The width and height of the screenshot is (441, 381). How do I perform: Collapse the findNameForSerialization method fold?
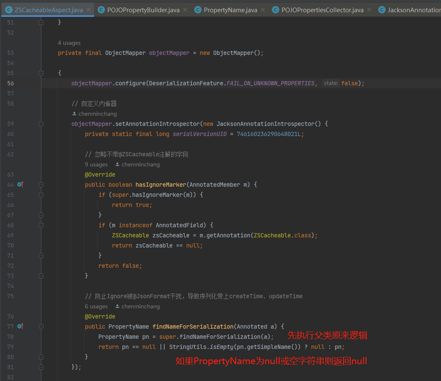point(41,327)
